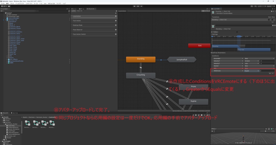This screenshot has width=276, height=145.
Task: Open the Grounded condition parameter dropdown
Action: (x=228, y=59)
